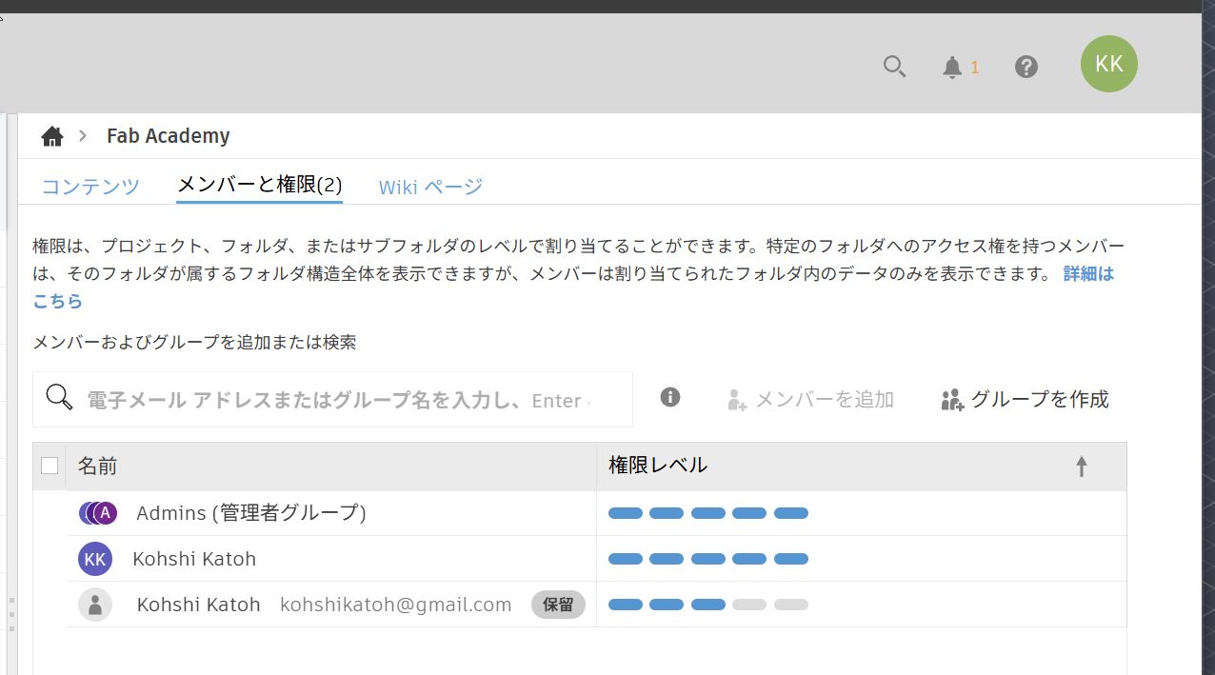Click the search magnifier icon in header
Image resolution: width=1215 pixels, height=675 pixels.
[894, 67]
